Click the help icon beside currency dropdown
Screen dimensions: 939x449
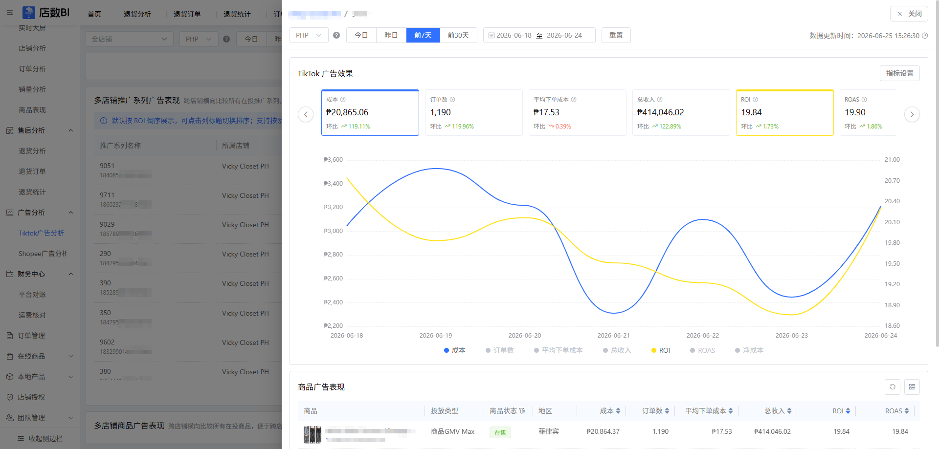click(336, 35)
